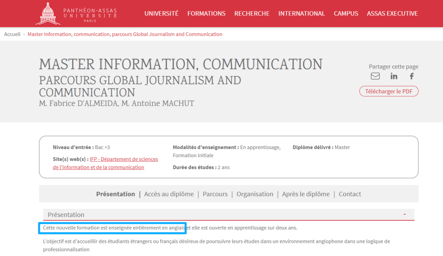Click the 'Diplôme délivré : Master' text
The width and height of the screenshot is (443, 256).
pos(321,147)
